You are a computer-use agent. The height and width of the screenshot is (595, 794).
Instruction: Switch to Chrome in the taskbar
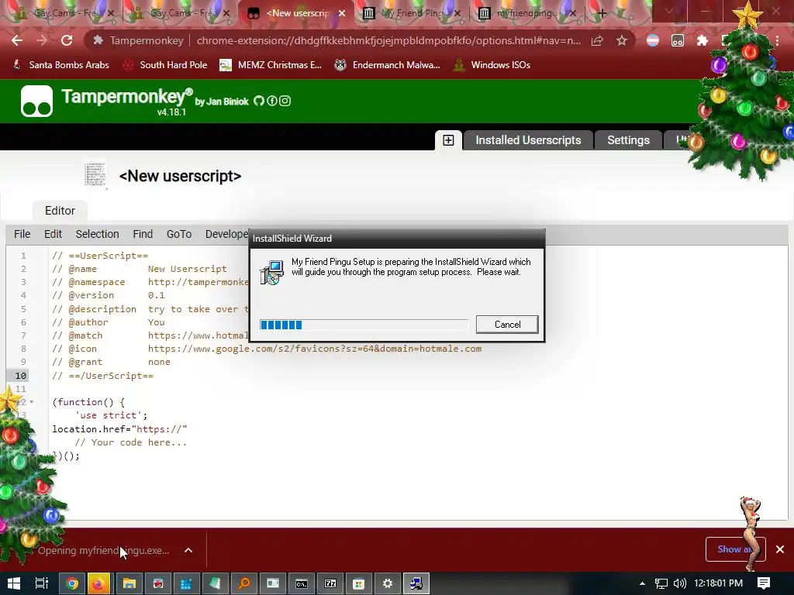click(72, 583)
